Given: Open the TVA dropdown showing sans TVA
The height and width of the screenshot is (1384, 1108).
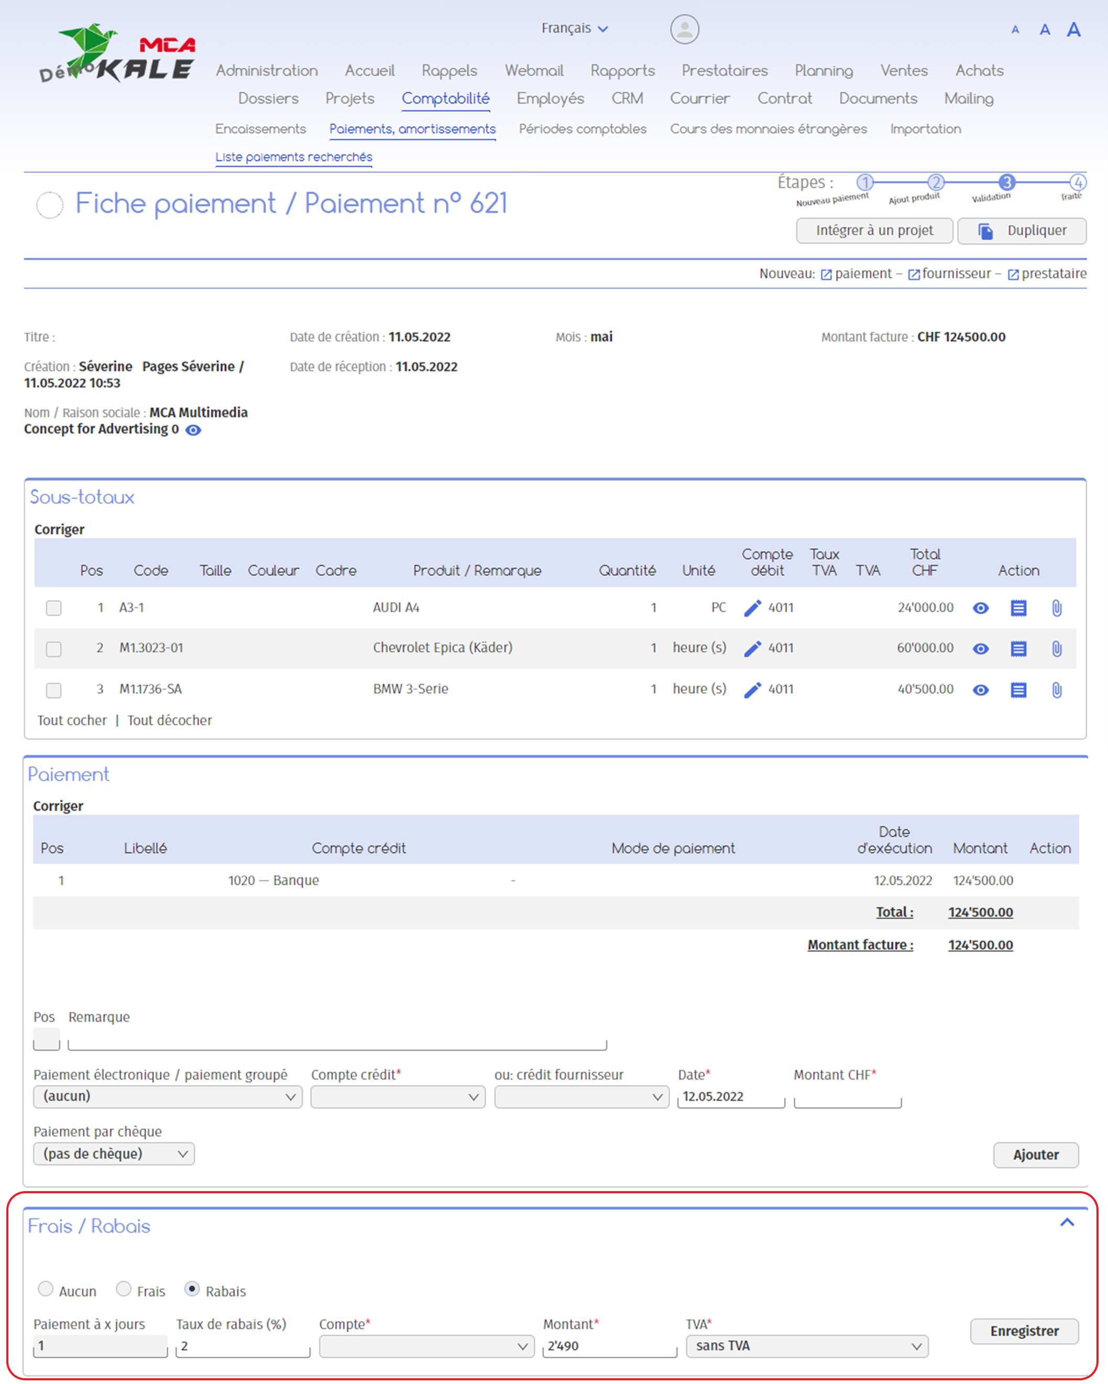Looking at the screenshot, I should [x=806, y=1346].
